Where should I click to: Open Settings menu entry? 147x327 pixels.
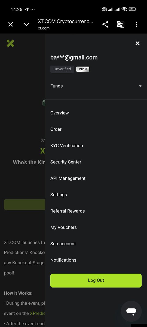(59, 195)
